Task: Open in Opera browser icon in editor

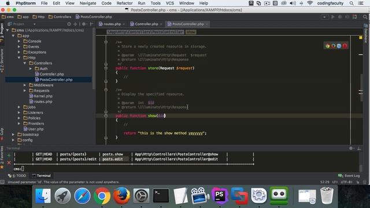Action: point(345,46)
